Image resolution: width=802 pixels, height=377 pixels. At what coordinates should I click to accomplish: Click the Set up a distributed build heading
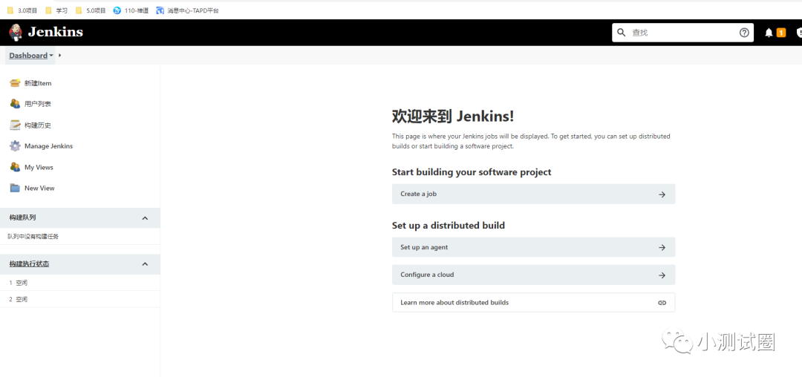tap(449, 226)
